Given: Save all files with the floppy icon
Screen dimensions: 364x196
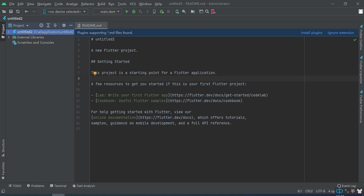Looking at the screenshot, I should 11,11.
